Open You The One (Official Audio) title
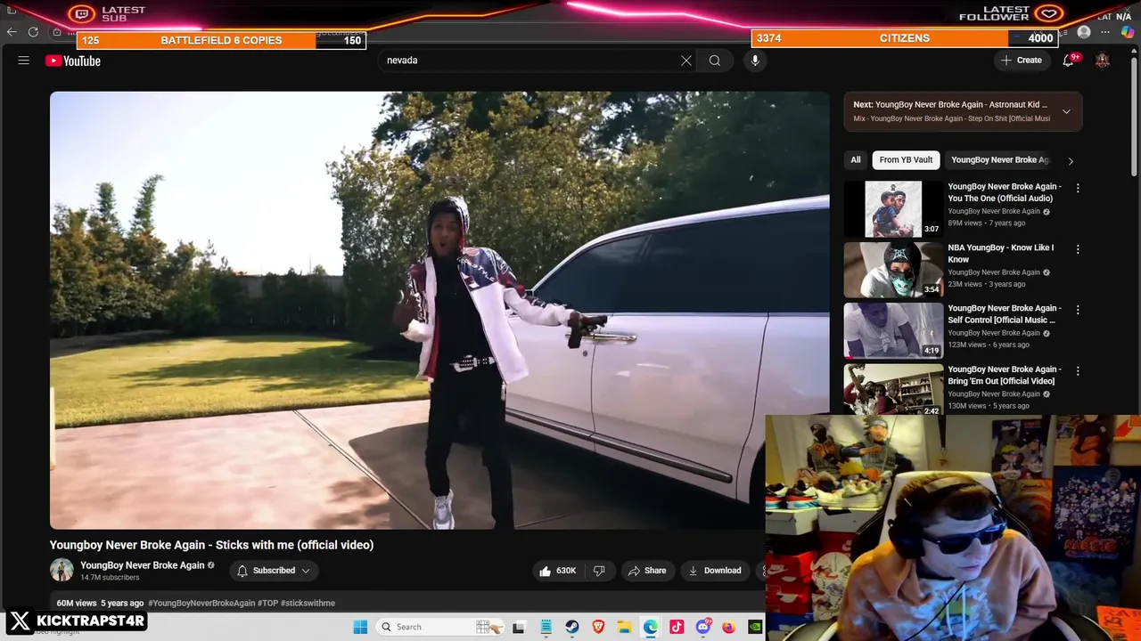The width and height of the screenshot is (1141, 641). (x=1005, y=192)
